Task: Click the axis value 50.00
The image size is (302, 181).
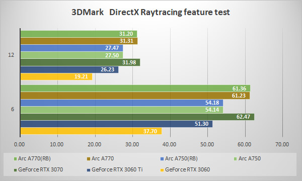Action: (x=207, y=144)
